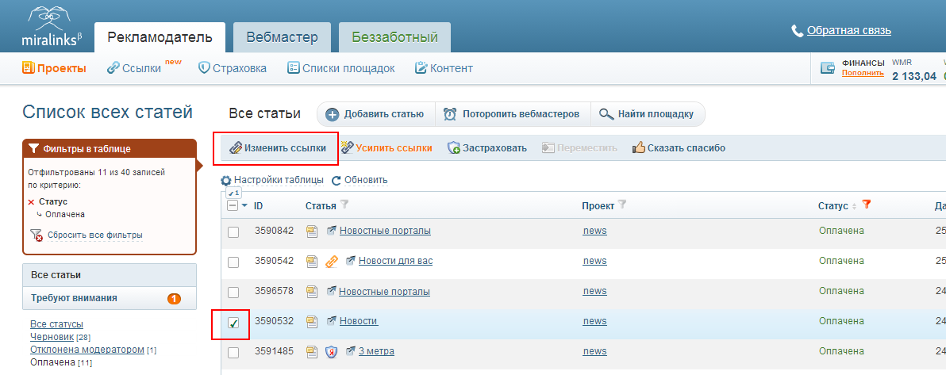946x375 pixels.
Task: Click the sort arrows beside the Статус header
Action: 854,206
